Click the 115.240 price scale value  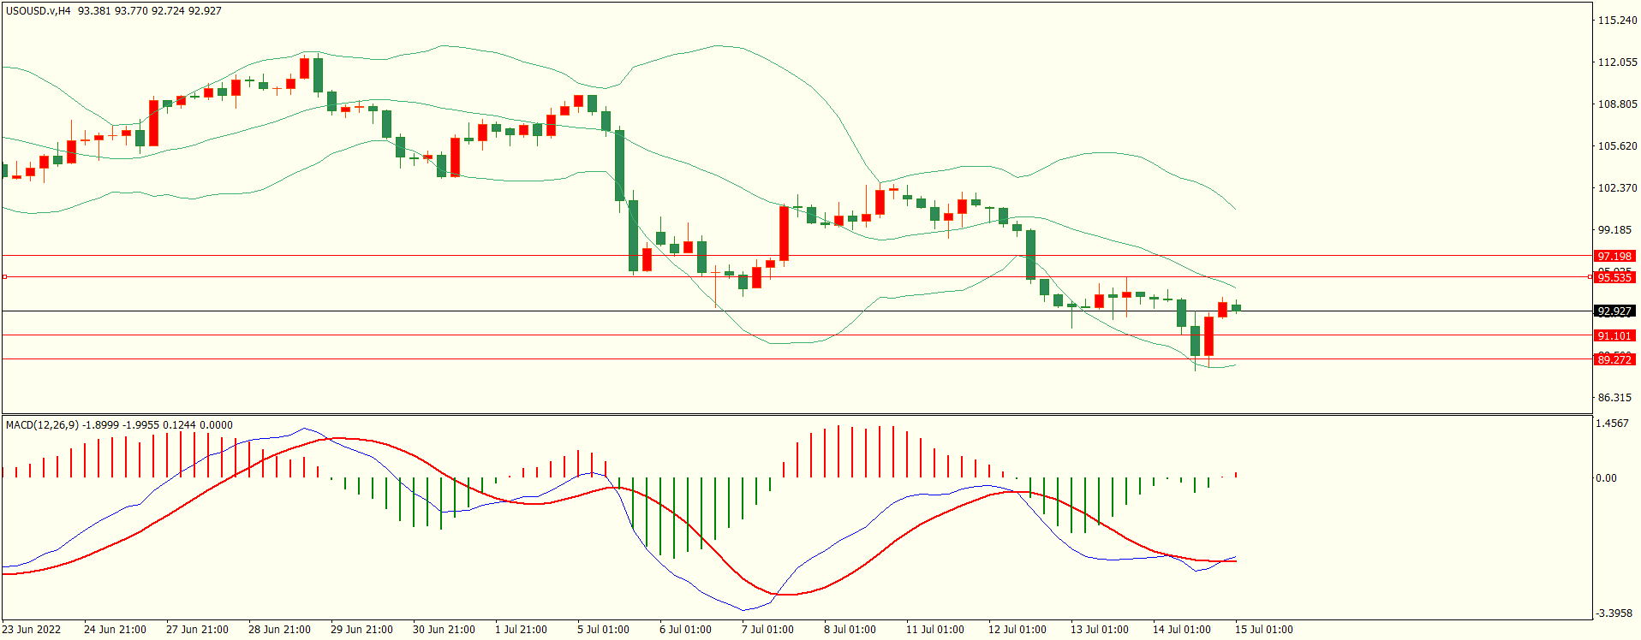[1617, 21]
